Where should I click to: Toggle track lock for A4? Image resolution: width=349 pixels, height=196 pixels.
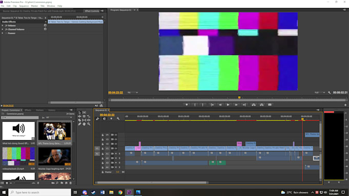(103, 167)
